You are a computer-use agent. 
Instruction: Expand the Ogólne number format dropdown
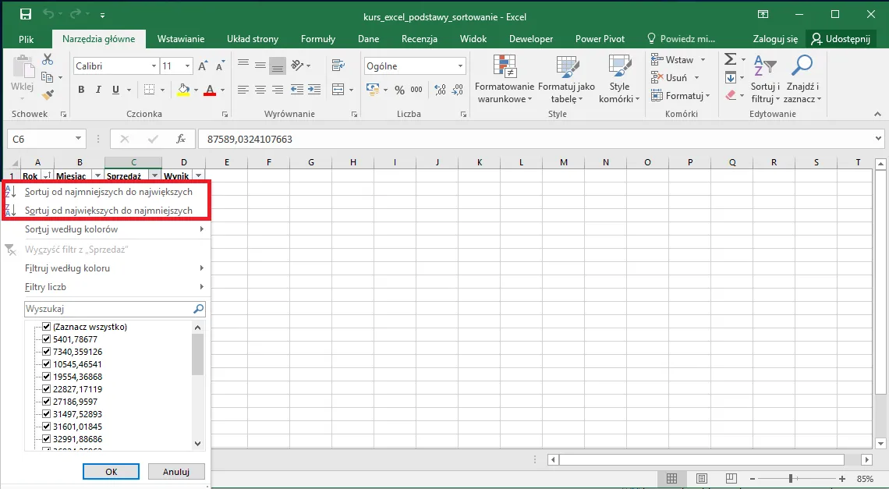click(460, 66)
